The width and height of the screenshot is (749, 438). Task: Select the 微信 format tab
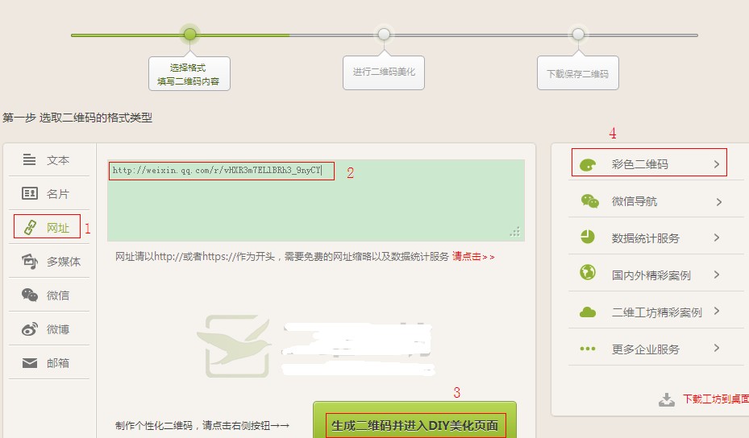click(x=48, y=295)
